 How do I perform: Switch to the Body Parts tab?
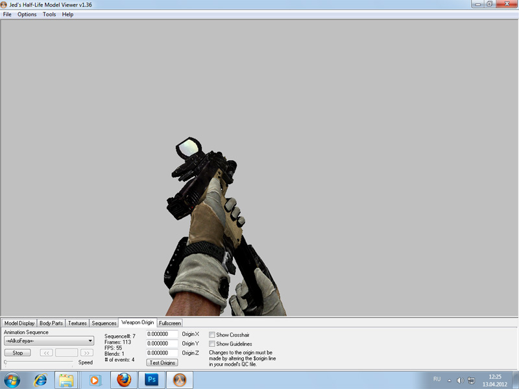51,323
